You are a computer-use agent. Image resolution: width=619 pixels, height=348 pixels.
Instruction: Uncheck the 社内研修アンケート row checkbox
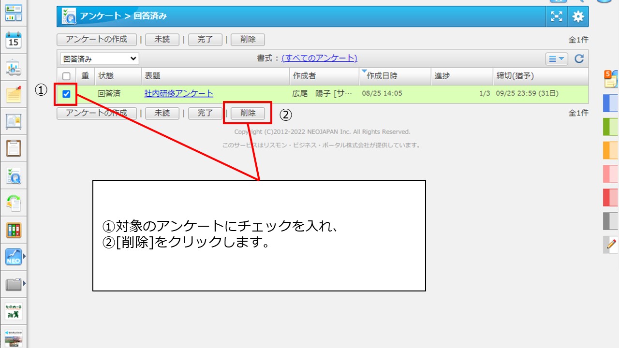coord(67,94)
